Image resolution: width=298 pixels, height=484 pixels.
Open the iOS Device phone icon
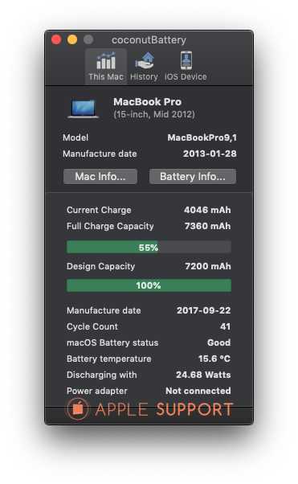186,60
